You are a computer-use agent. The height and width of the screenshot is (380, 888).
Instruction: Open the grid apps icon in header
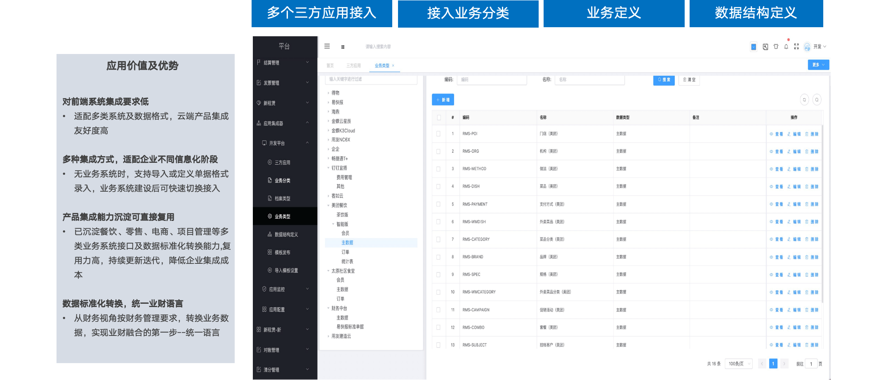coord(343,47)
